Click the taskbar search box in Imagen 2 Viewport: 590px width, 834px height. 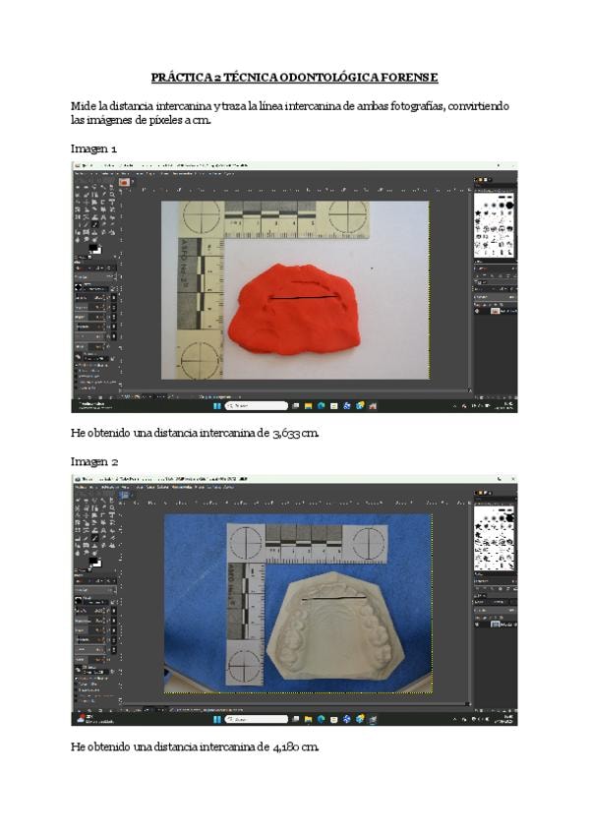point(258,719)
